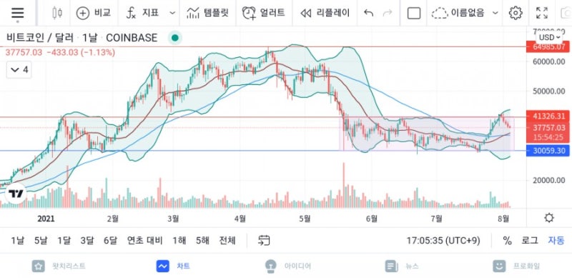Toggle percent scale mode

pos(507,240)
